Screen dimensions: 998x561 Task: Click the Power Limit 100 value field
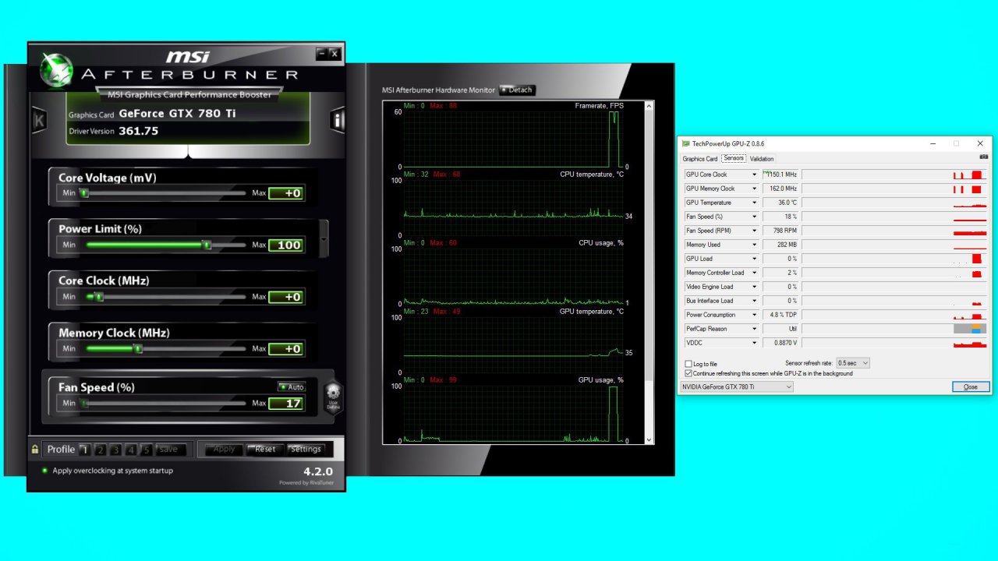[285, 245]
